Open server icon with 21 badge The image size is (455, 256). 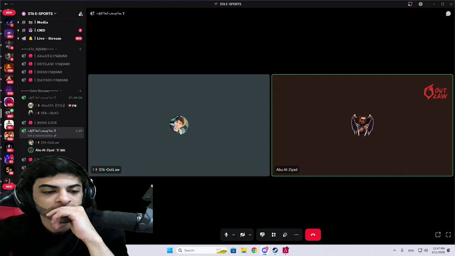9,159
